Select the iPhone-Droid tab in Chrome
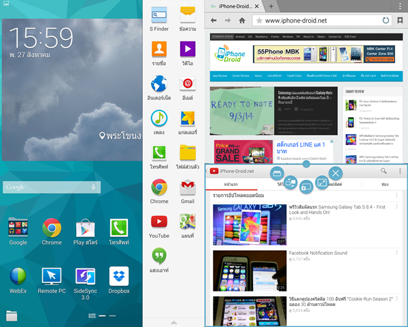The width and height of the screenshot is (408, 327). pos(234,6)
